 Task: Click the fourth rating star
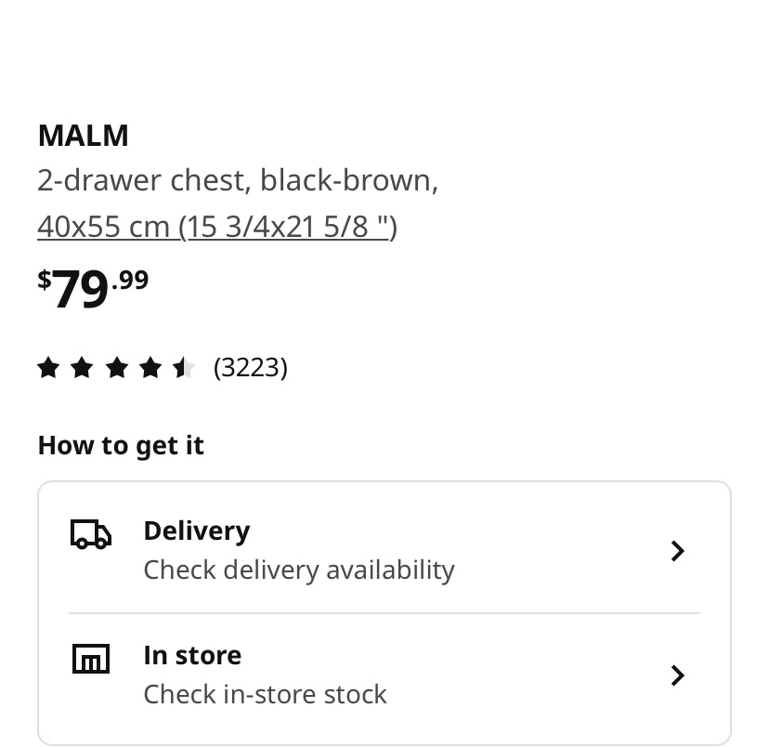coord(150,369)
